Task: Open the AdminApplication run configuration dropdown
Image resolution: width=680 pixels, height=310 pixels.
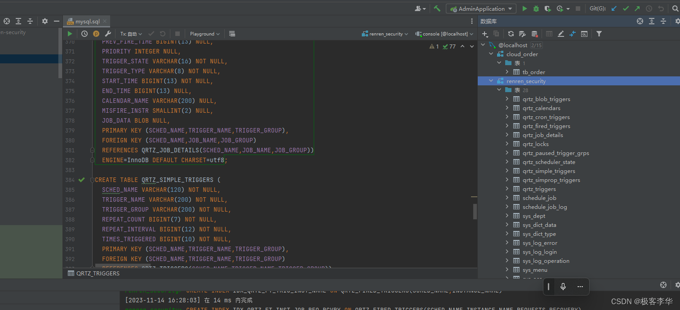Action: click(481, 9)
